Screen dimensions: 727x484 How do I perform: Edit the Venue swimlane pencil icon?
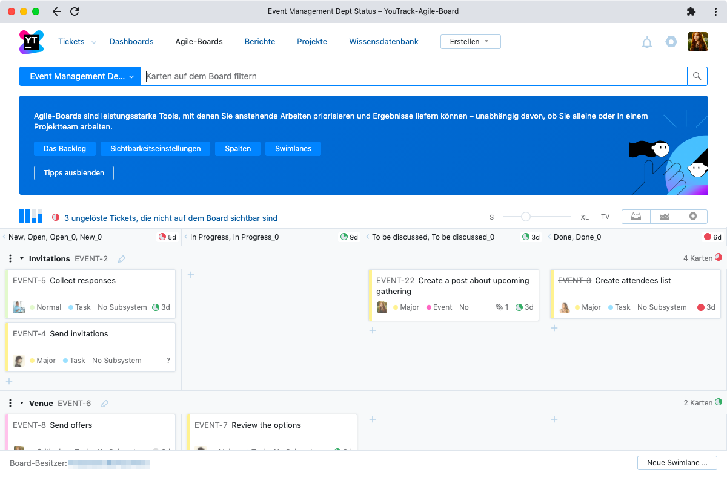[105, 404]
